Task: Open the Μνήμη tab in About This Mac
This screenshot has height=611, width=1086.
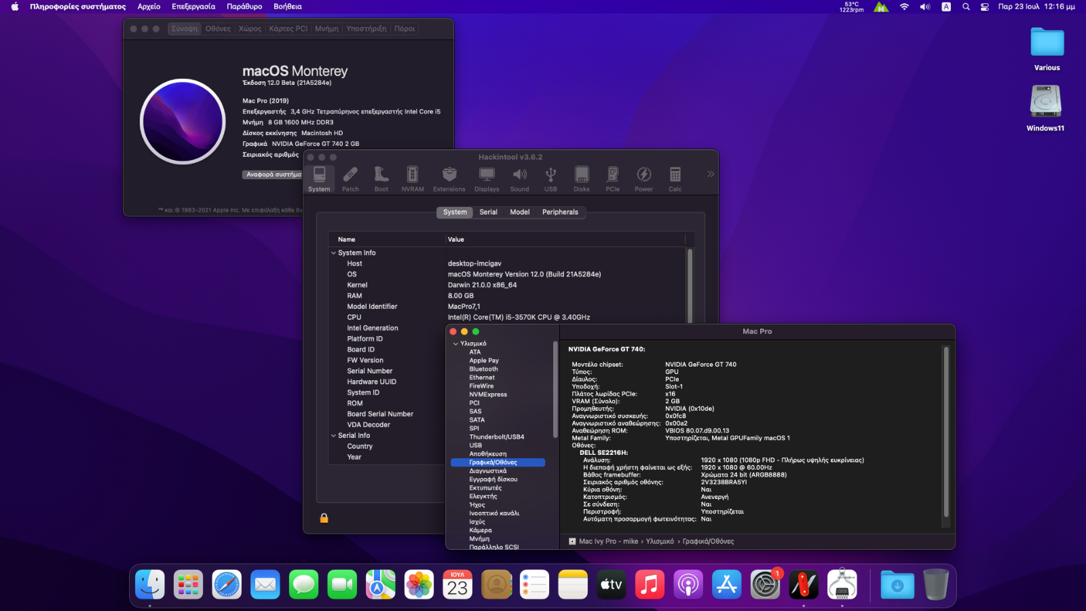Action: pos(326,29)
